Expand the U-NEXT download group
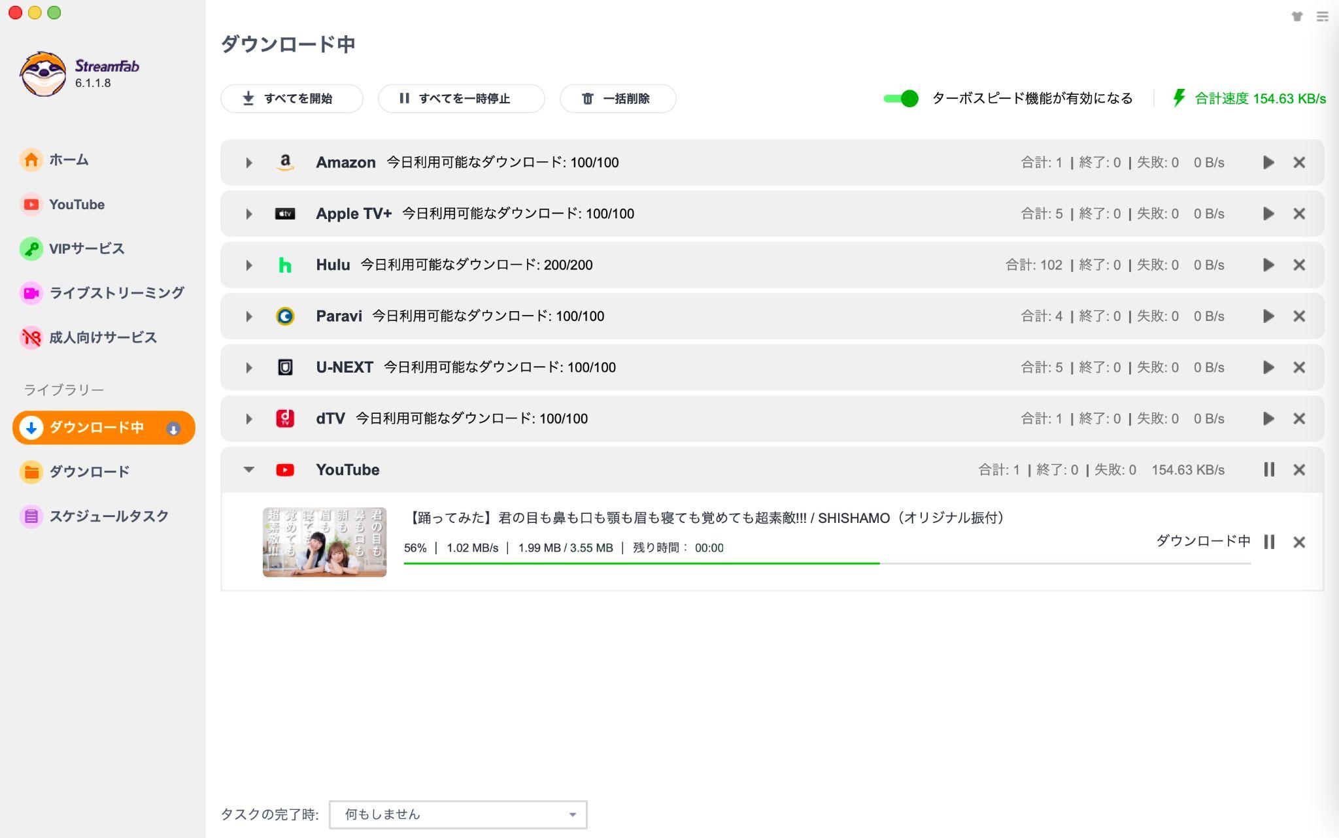 click(x=248, y=367)
